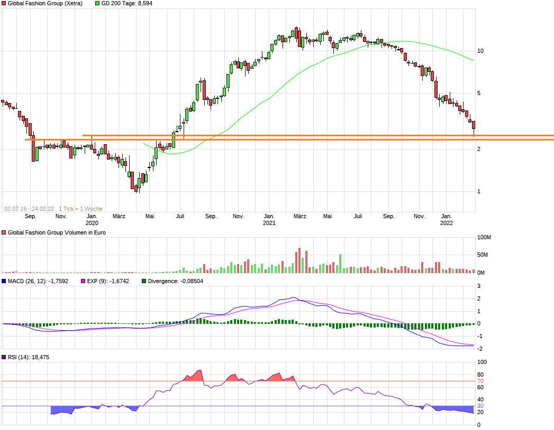Click the tall green volume bar after Mai 2021
This screenshot has width=554, height=430.
click(x=340, y=264)
